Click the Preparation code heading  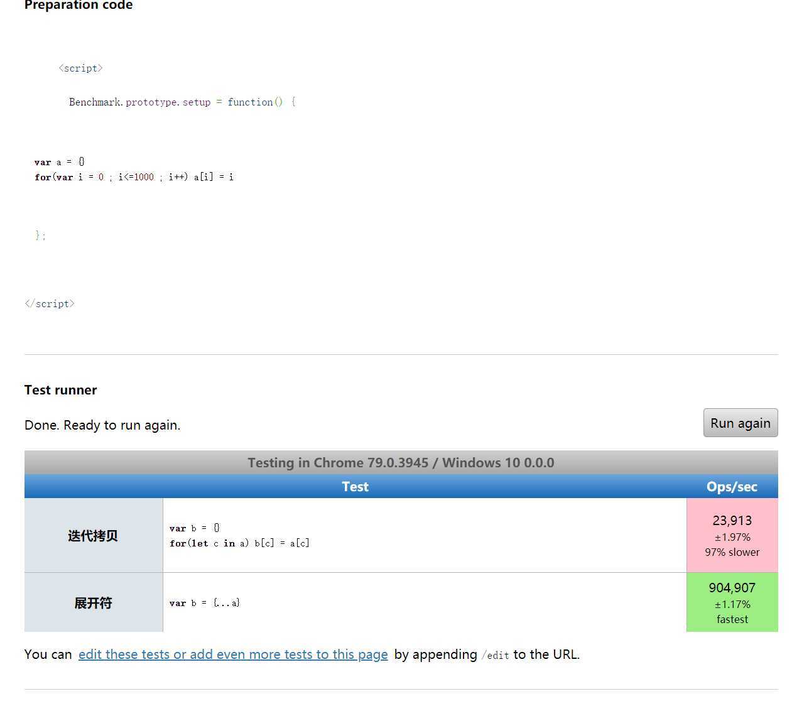79,5
